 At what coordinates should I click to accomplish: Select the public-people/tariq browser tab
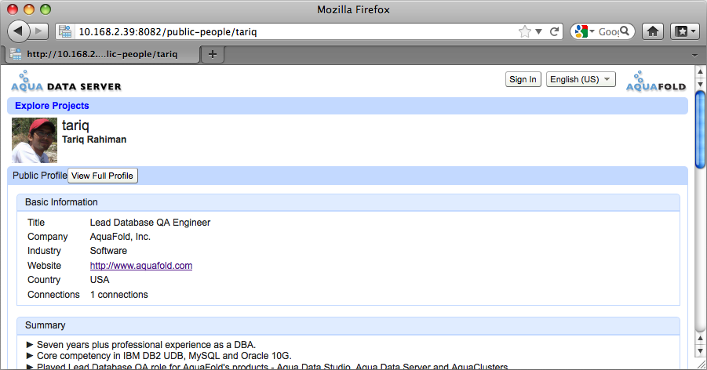point(102,55)
